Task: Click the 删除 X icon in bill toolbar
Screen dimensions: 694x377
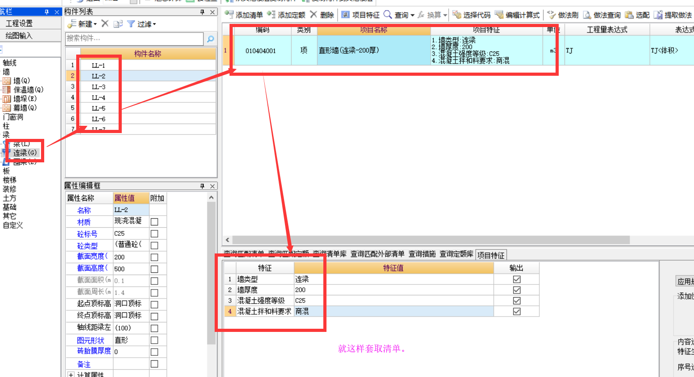Action: (x=313, y=15)
